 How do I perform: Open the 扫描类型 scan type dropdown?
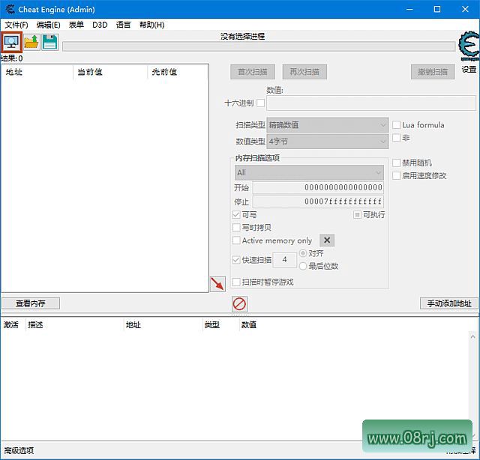tap(327, 125)
